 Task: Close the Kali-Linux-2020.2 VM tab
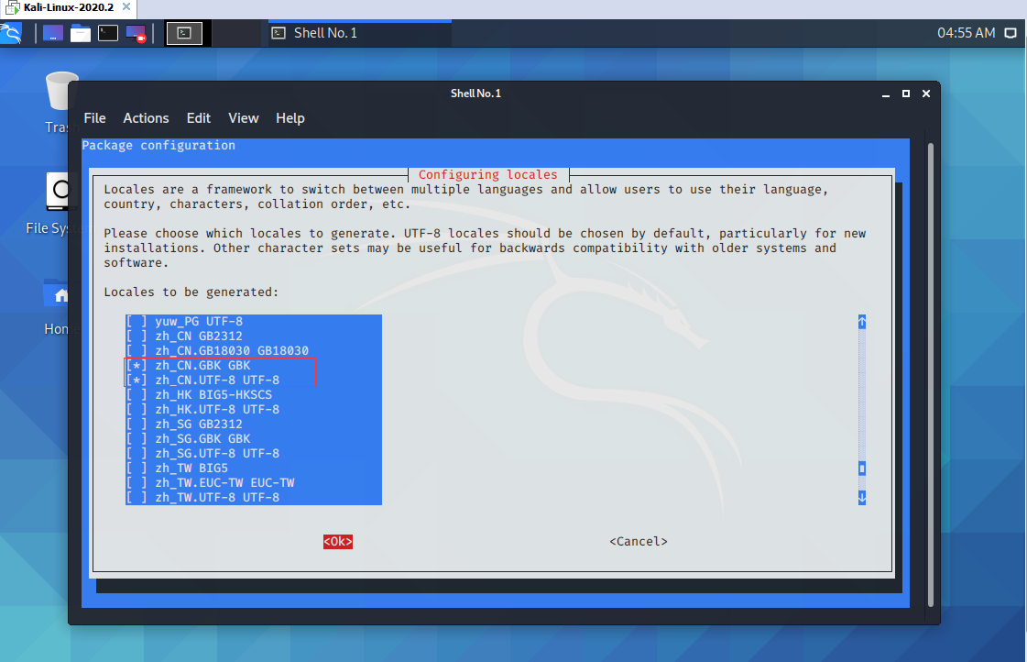point(126,7)
